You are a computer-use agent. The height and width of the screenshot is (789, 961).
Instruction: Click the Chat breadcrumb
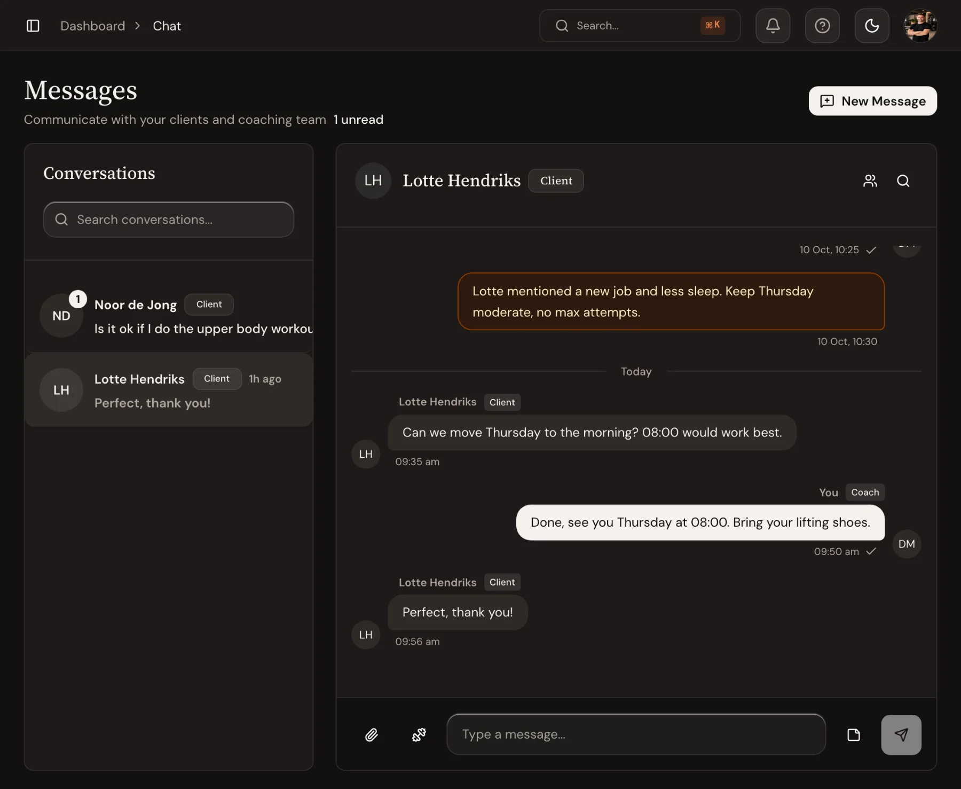[167, 26]
